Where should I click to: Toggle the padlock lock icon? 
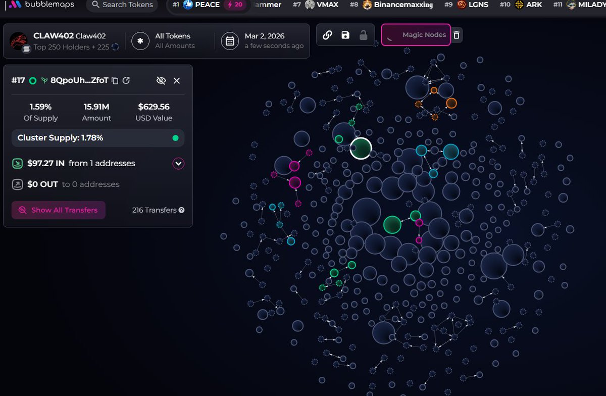(363, 35)
